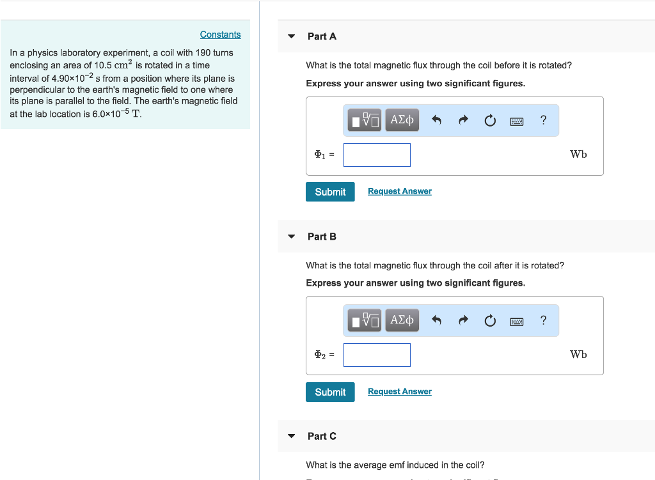
Task: Click the undo arrow in Part A editor
Action: 437,120
